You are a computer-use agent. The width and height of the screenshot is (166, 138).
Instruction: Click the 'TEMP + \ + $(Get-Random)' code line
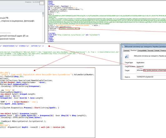tap(19, 102)
